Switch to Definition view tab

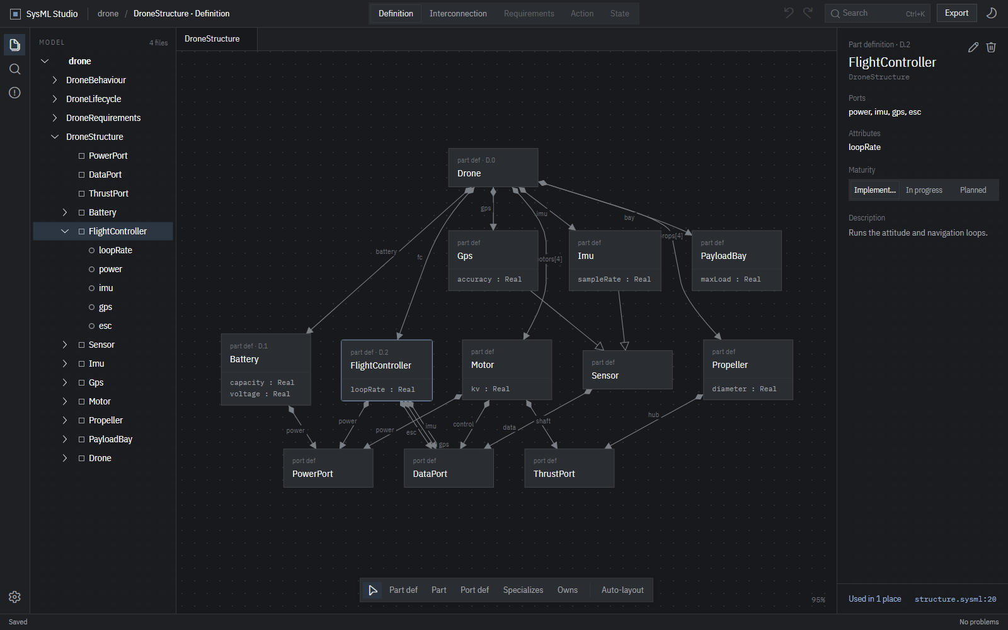pyautogui.click(x=396, y=13)
